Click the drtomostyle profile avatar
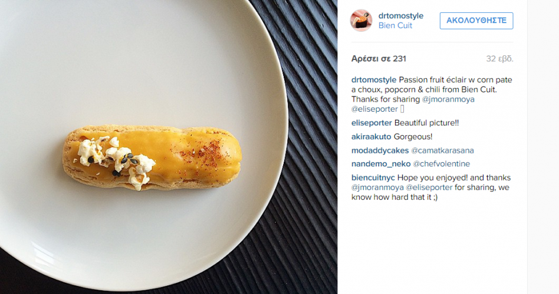 point(361,20)
